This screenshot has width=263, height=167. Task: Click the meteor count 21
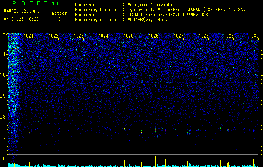61,19
